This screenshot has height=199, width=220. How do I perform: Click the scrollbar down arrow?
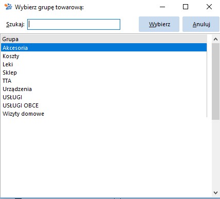215,193
